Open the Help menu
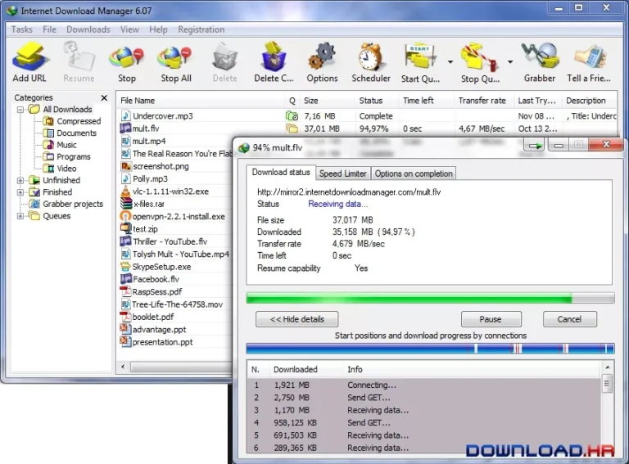Screen dimensions: 629x464 [x=158, y=29]
